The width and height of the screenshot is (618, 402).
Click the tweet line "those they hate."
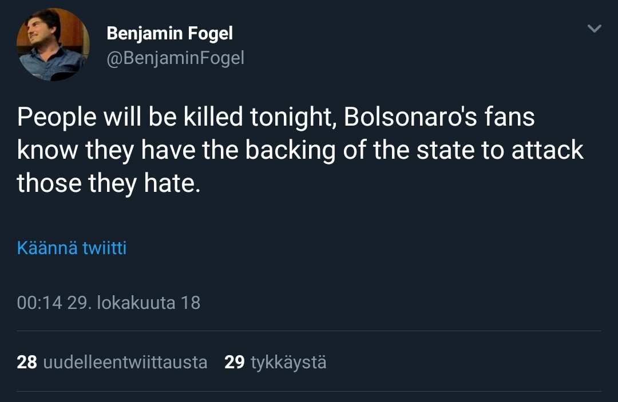pyautogui.click(x=109, y=183)
